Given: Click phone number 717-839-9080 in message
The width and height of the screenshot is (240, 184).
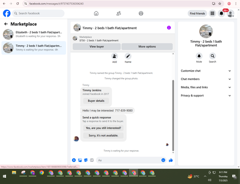Looking at the screenshot, I should pyautogui.click(x=124, y=110).
